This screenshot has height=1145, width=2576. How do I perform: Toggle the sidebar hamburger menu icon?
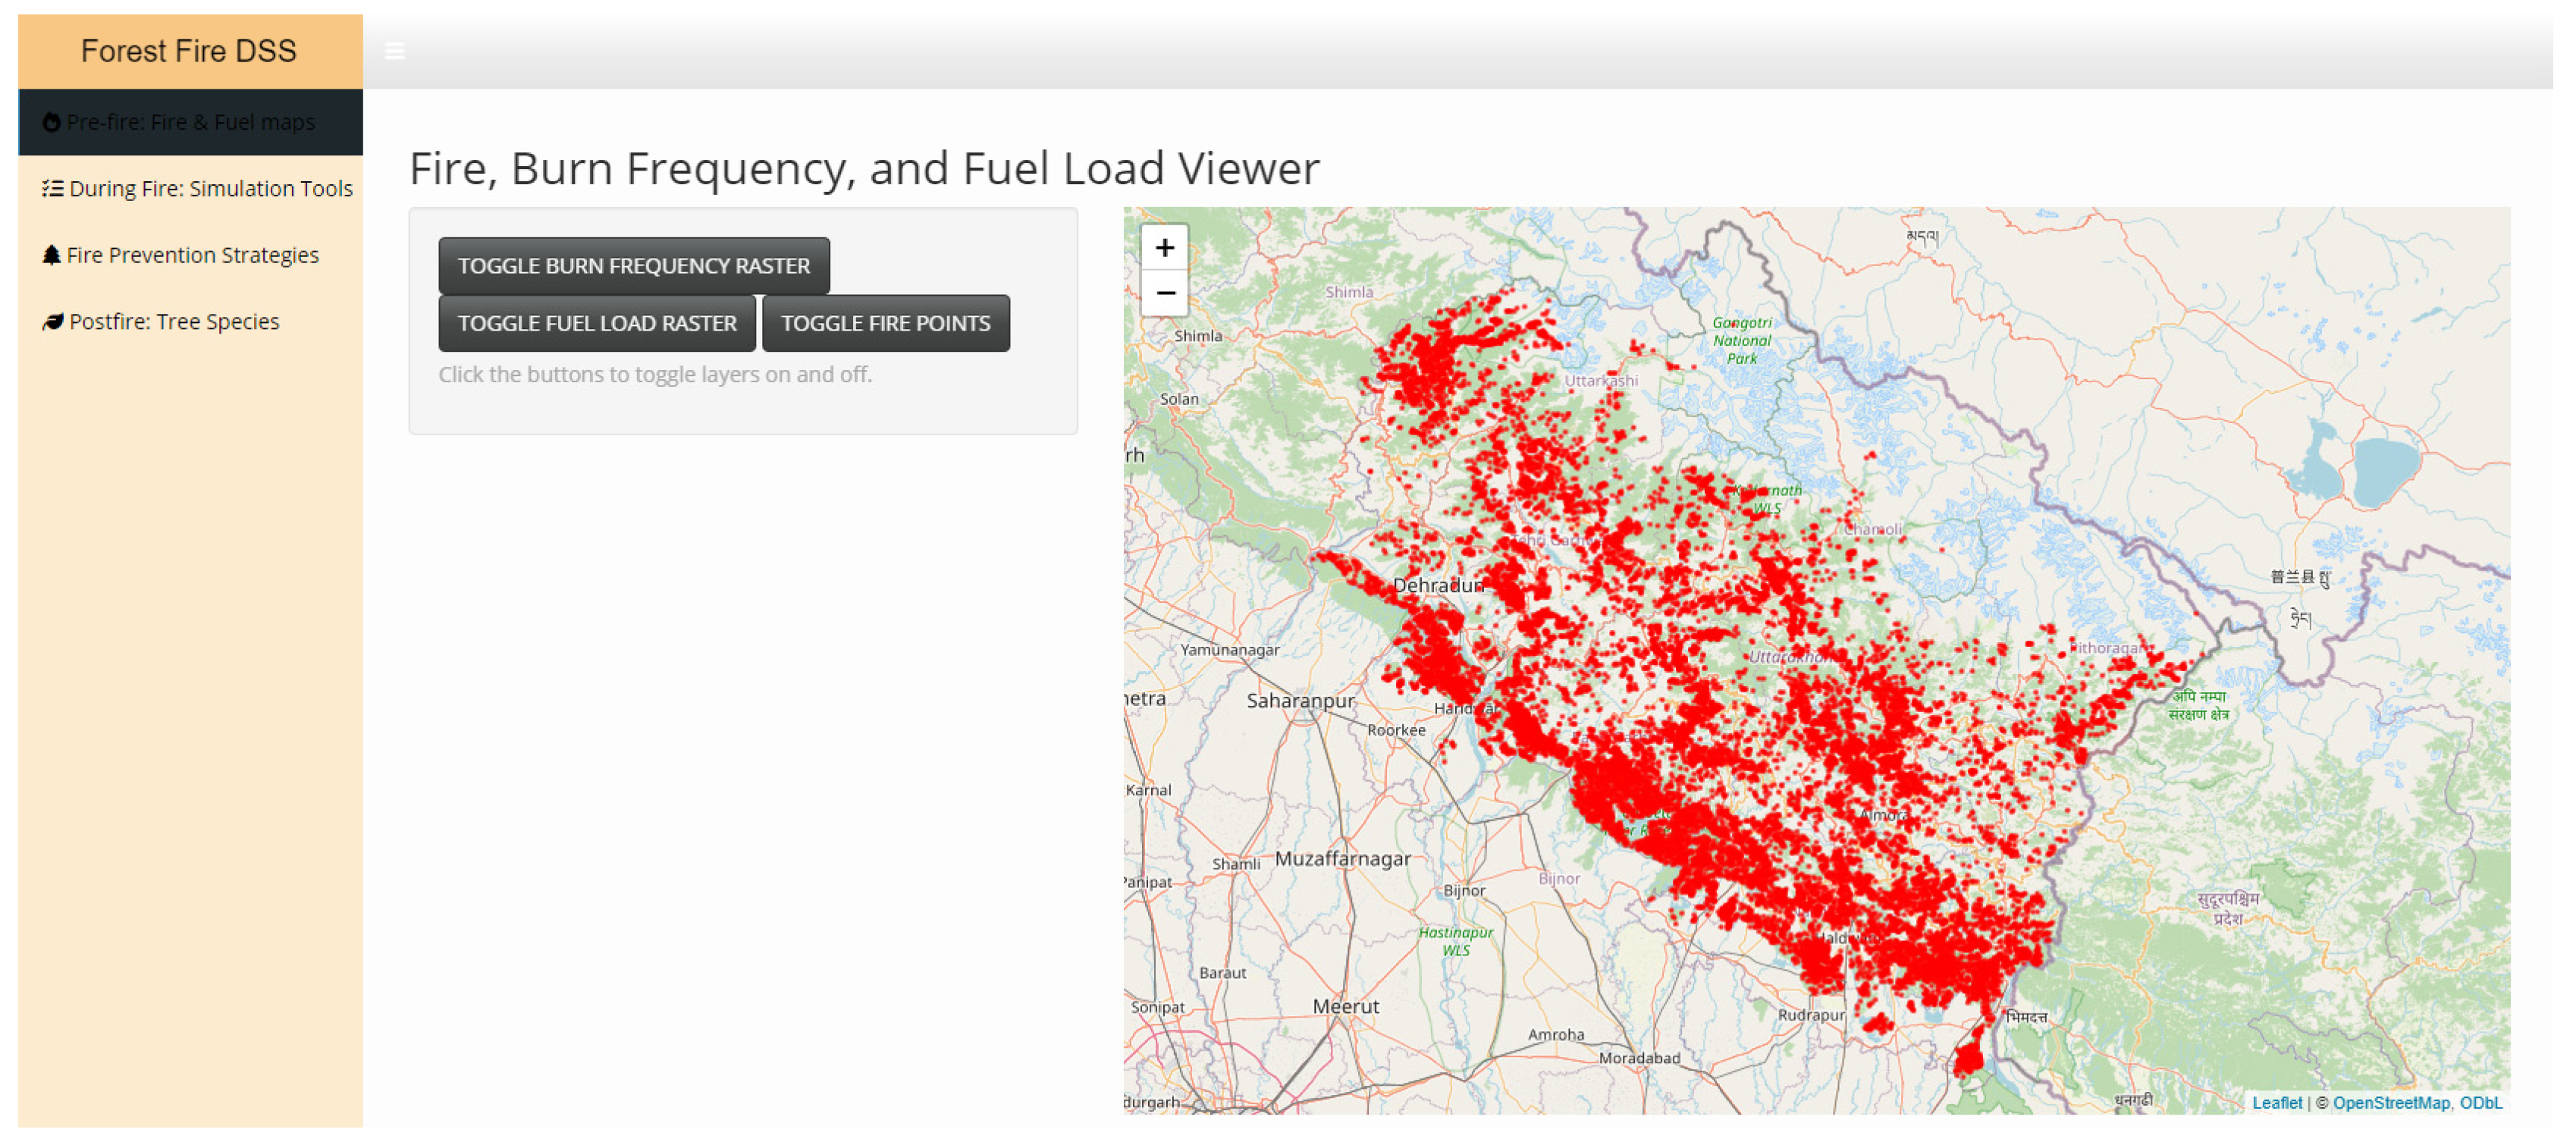click(395, 51)
